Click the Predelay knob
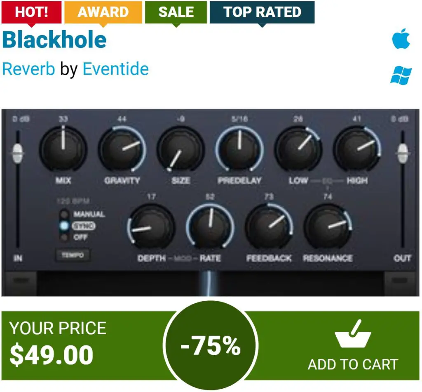 click(239, 149)
